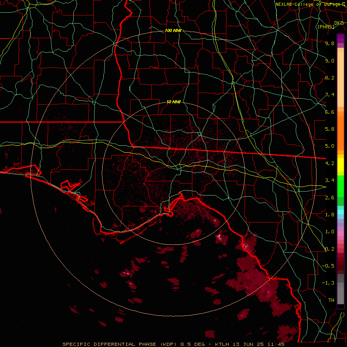Pick the cyan segment of the color bar
The width and height of the screenshot is (347, 347).
click(x=340, y=212)
